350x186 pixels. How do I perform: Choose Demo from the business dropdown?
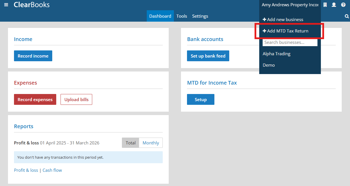tap(269, 65)
